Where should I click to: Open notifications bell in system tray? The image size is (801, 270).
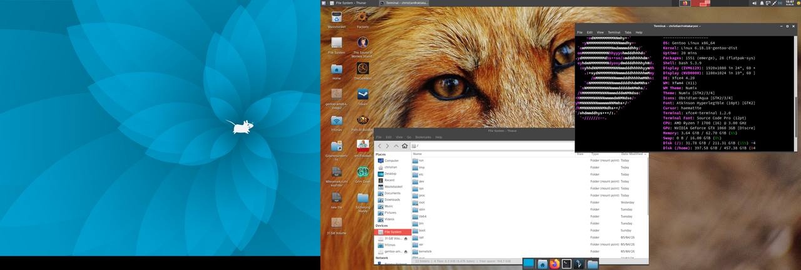coord(762,3)
